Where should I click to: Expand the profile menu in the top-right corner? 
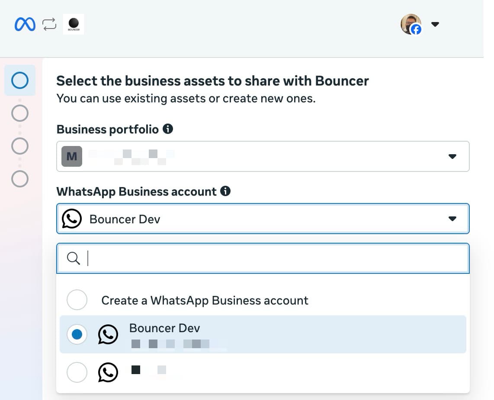coord(435,24)
